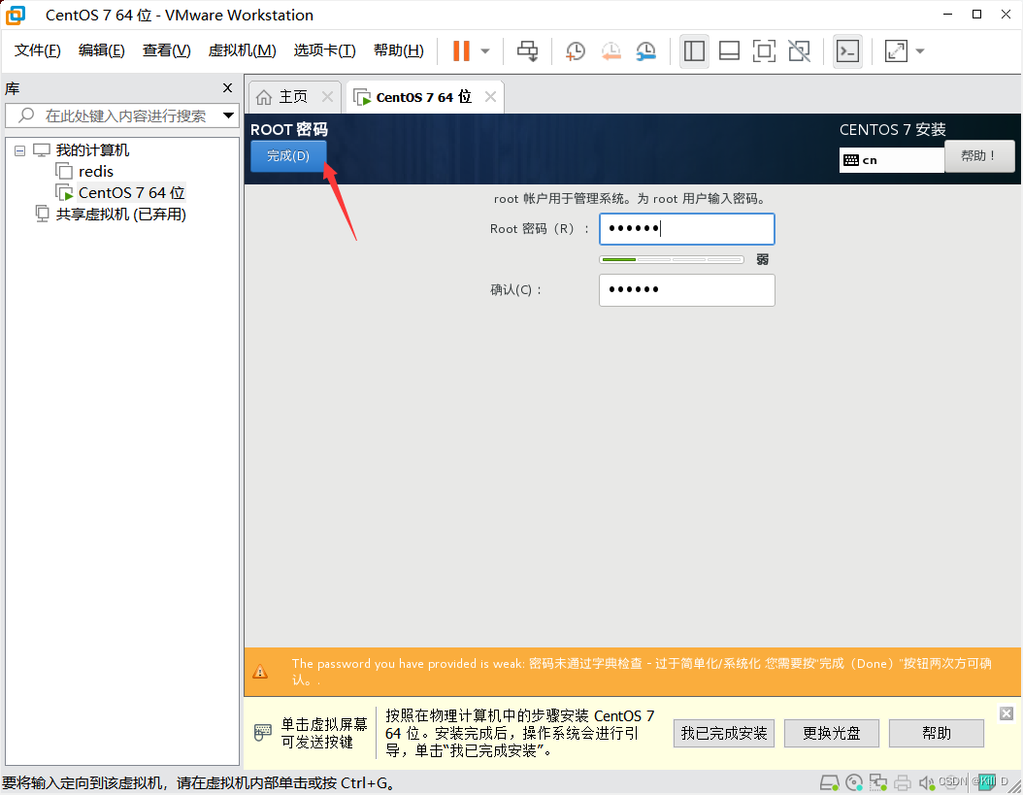Open the 虚拟机 menu
Image resolution: width=1023 pixels, height=795 pixels.
tap(241, 50)
